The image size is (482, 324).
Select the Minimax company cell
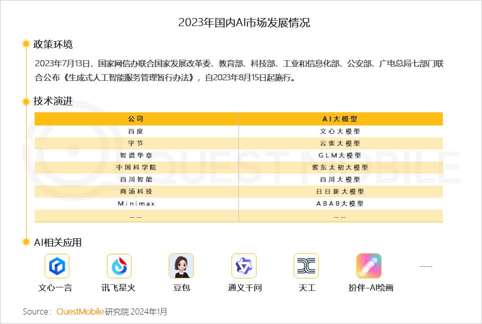tap(137, 204)
